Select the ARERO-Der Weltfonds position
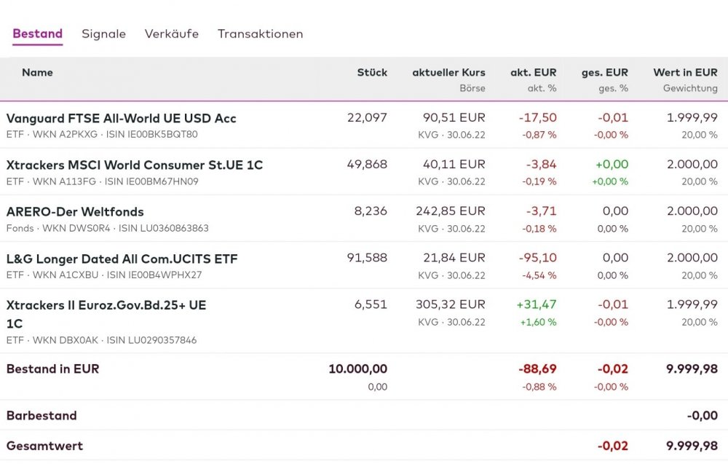Image resolution: width=728 pixels, height=464 pixels. click(75, 211)
